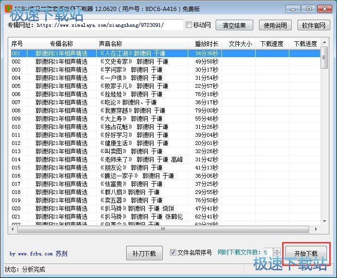Click the horizontal scrollbar thumb

[x=163, y=229]
